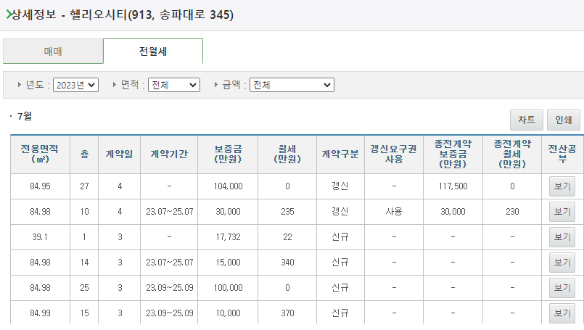584x330 pixels.
Task: Open the 금액 전체 dropdown
Action: 292,85
